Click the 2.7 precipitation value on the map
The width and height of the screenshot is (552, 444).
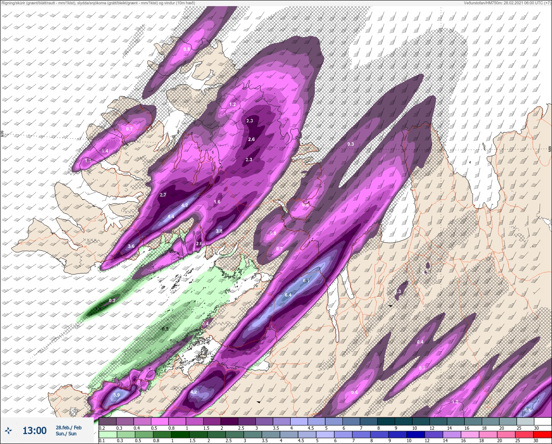163,195
